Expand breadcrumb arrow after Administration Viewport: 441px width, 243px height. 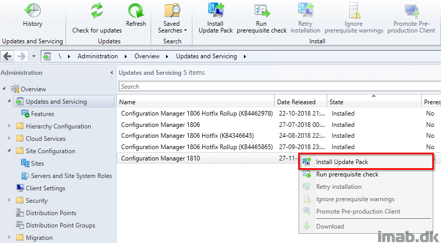click(126, 57)
